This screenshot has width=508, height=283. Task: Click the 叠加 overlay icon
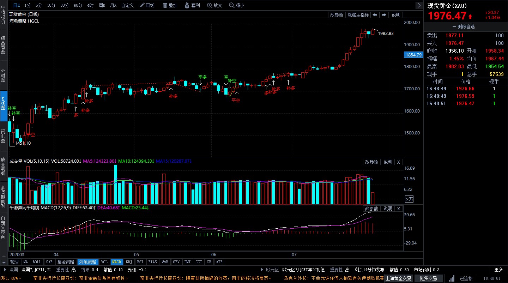click(x=170, y=5)
